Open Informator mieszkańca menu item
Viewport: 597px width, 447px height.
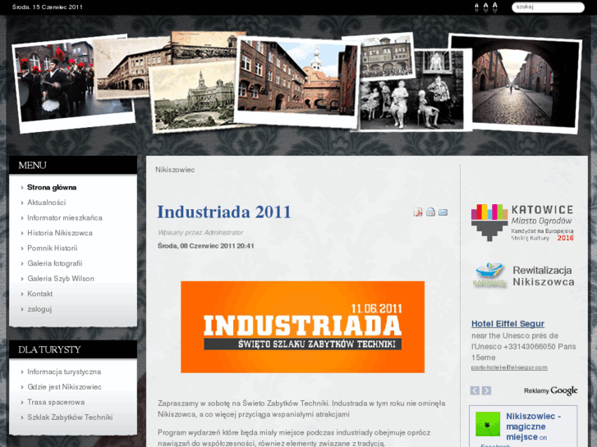(x=65, y=218)
